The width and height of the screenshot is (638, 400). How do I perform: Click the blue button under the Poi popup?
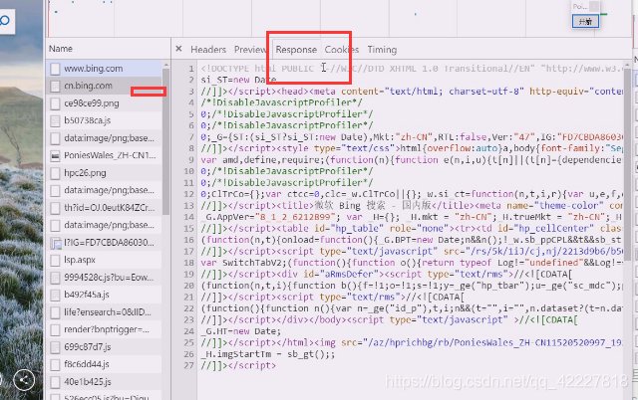pos(585,22)
